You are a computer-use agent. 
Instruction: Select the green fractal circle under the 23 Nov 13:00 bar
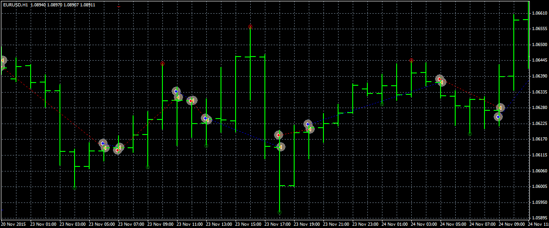click(206, 146)
